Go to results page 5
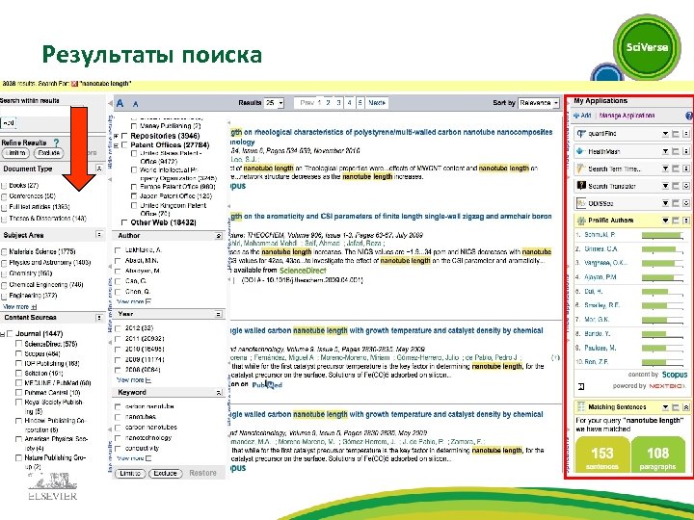The height and width of the screenshot is (520, 694). (360, 103)
